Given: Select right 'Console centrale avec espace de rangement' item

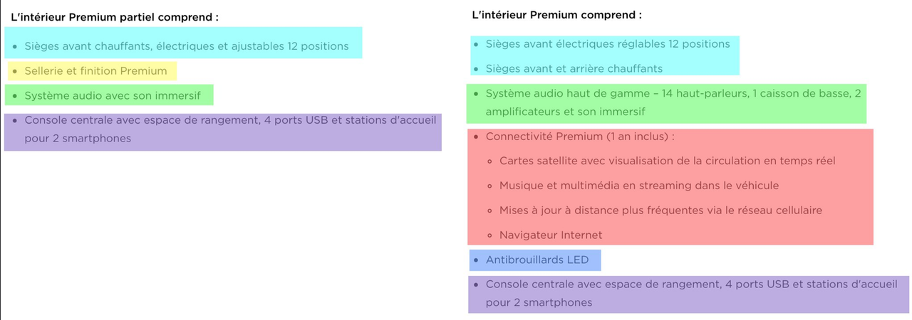Looking at the screenshot, I should click(691, 294).
